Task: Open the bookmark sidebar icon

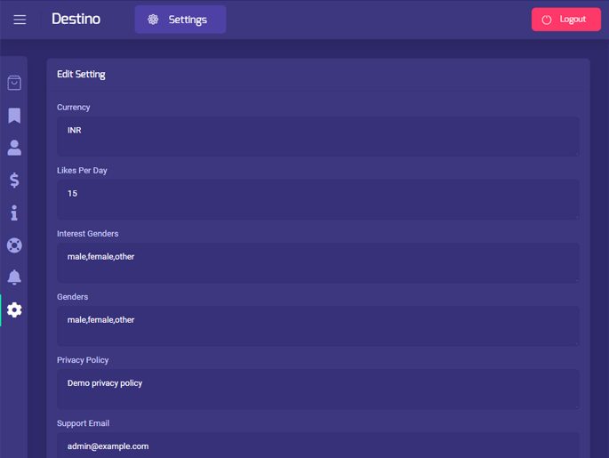Action: point(14,116)
